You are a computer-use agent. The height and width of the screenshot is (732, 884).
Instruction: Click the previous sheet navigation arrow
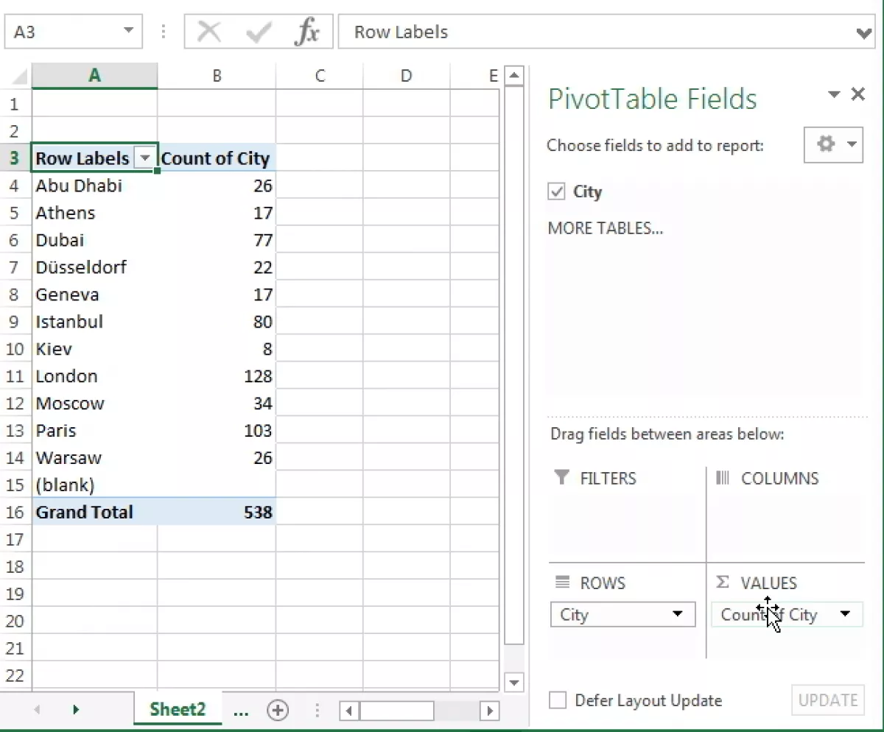pos(37,710)
